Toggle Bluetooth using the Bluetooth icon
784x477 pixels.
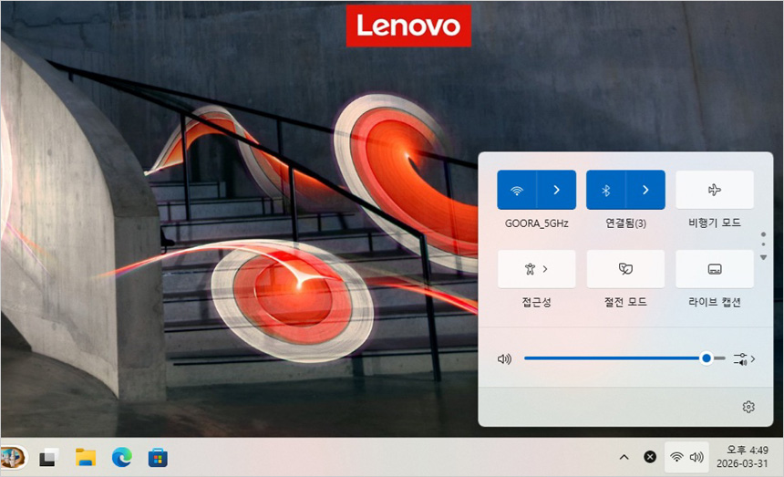click(x=605, y=190)
